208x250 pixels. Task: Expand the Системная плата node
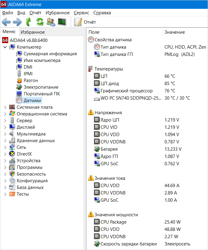[5, 107]
